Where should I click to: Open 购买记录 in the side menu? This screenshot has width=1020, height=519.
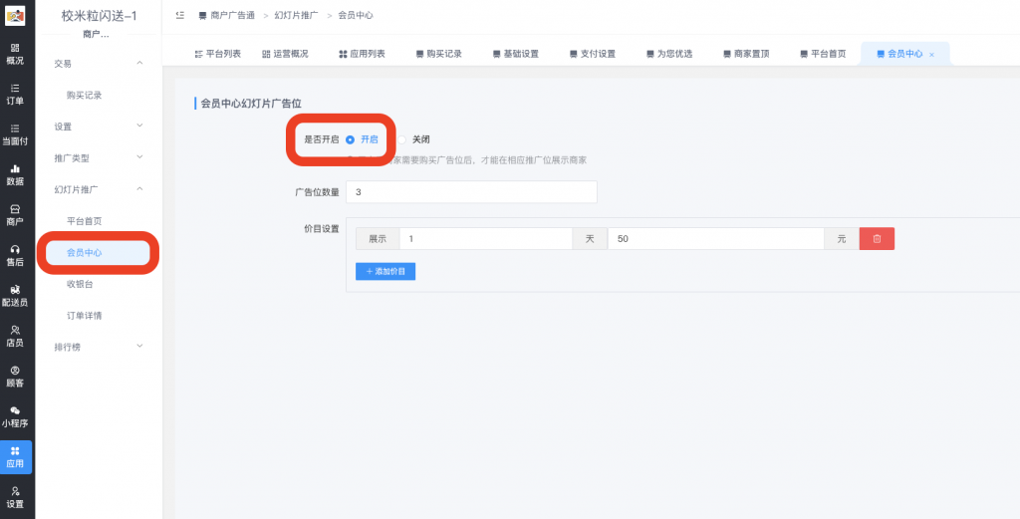[x=85, y=95]
